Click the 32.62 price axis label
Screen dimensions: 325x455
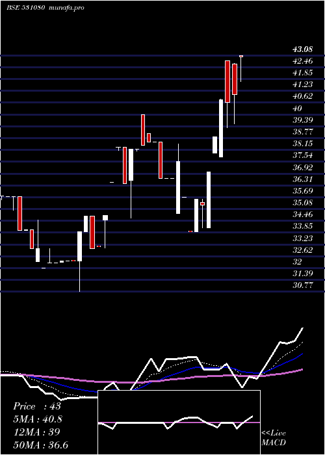[x=303, y=250]
